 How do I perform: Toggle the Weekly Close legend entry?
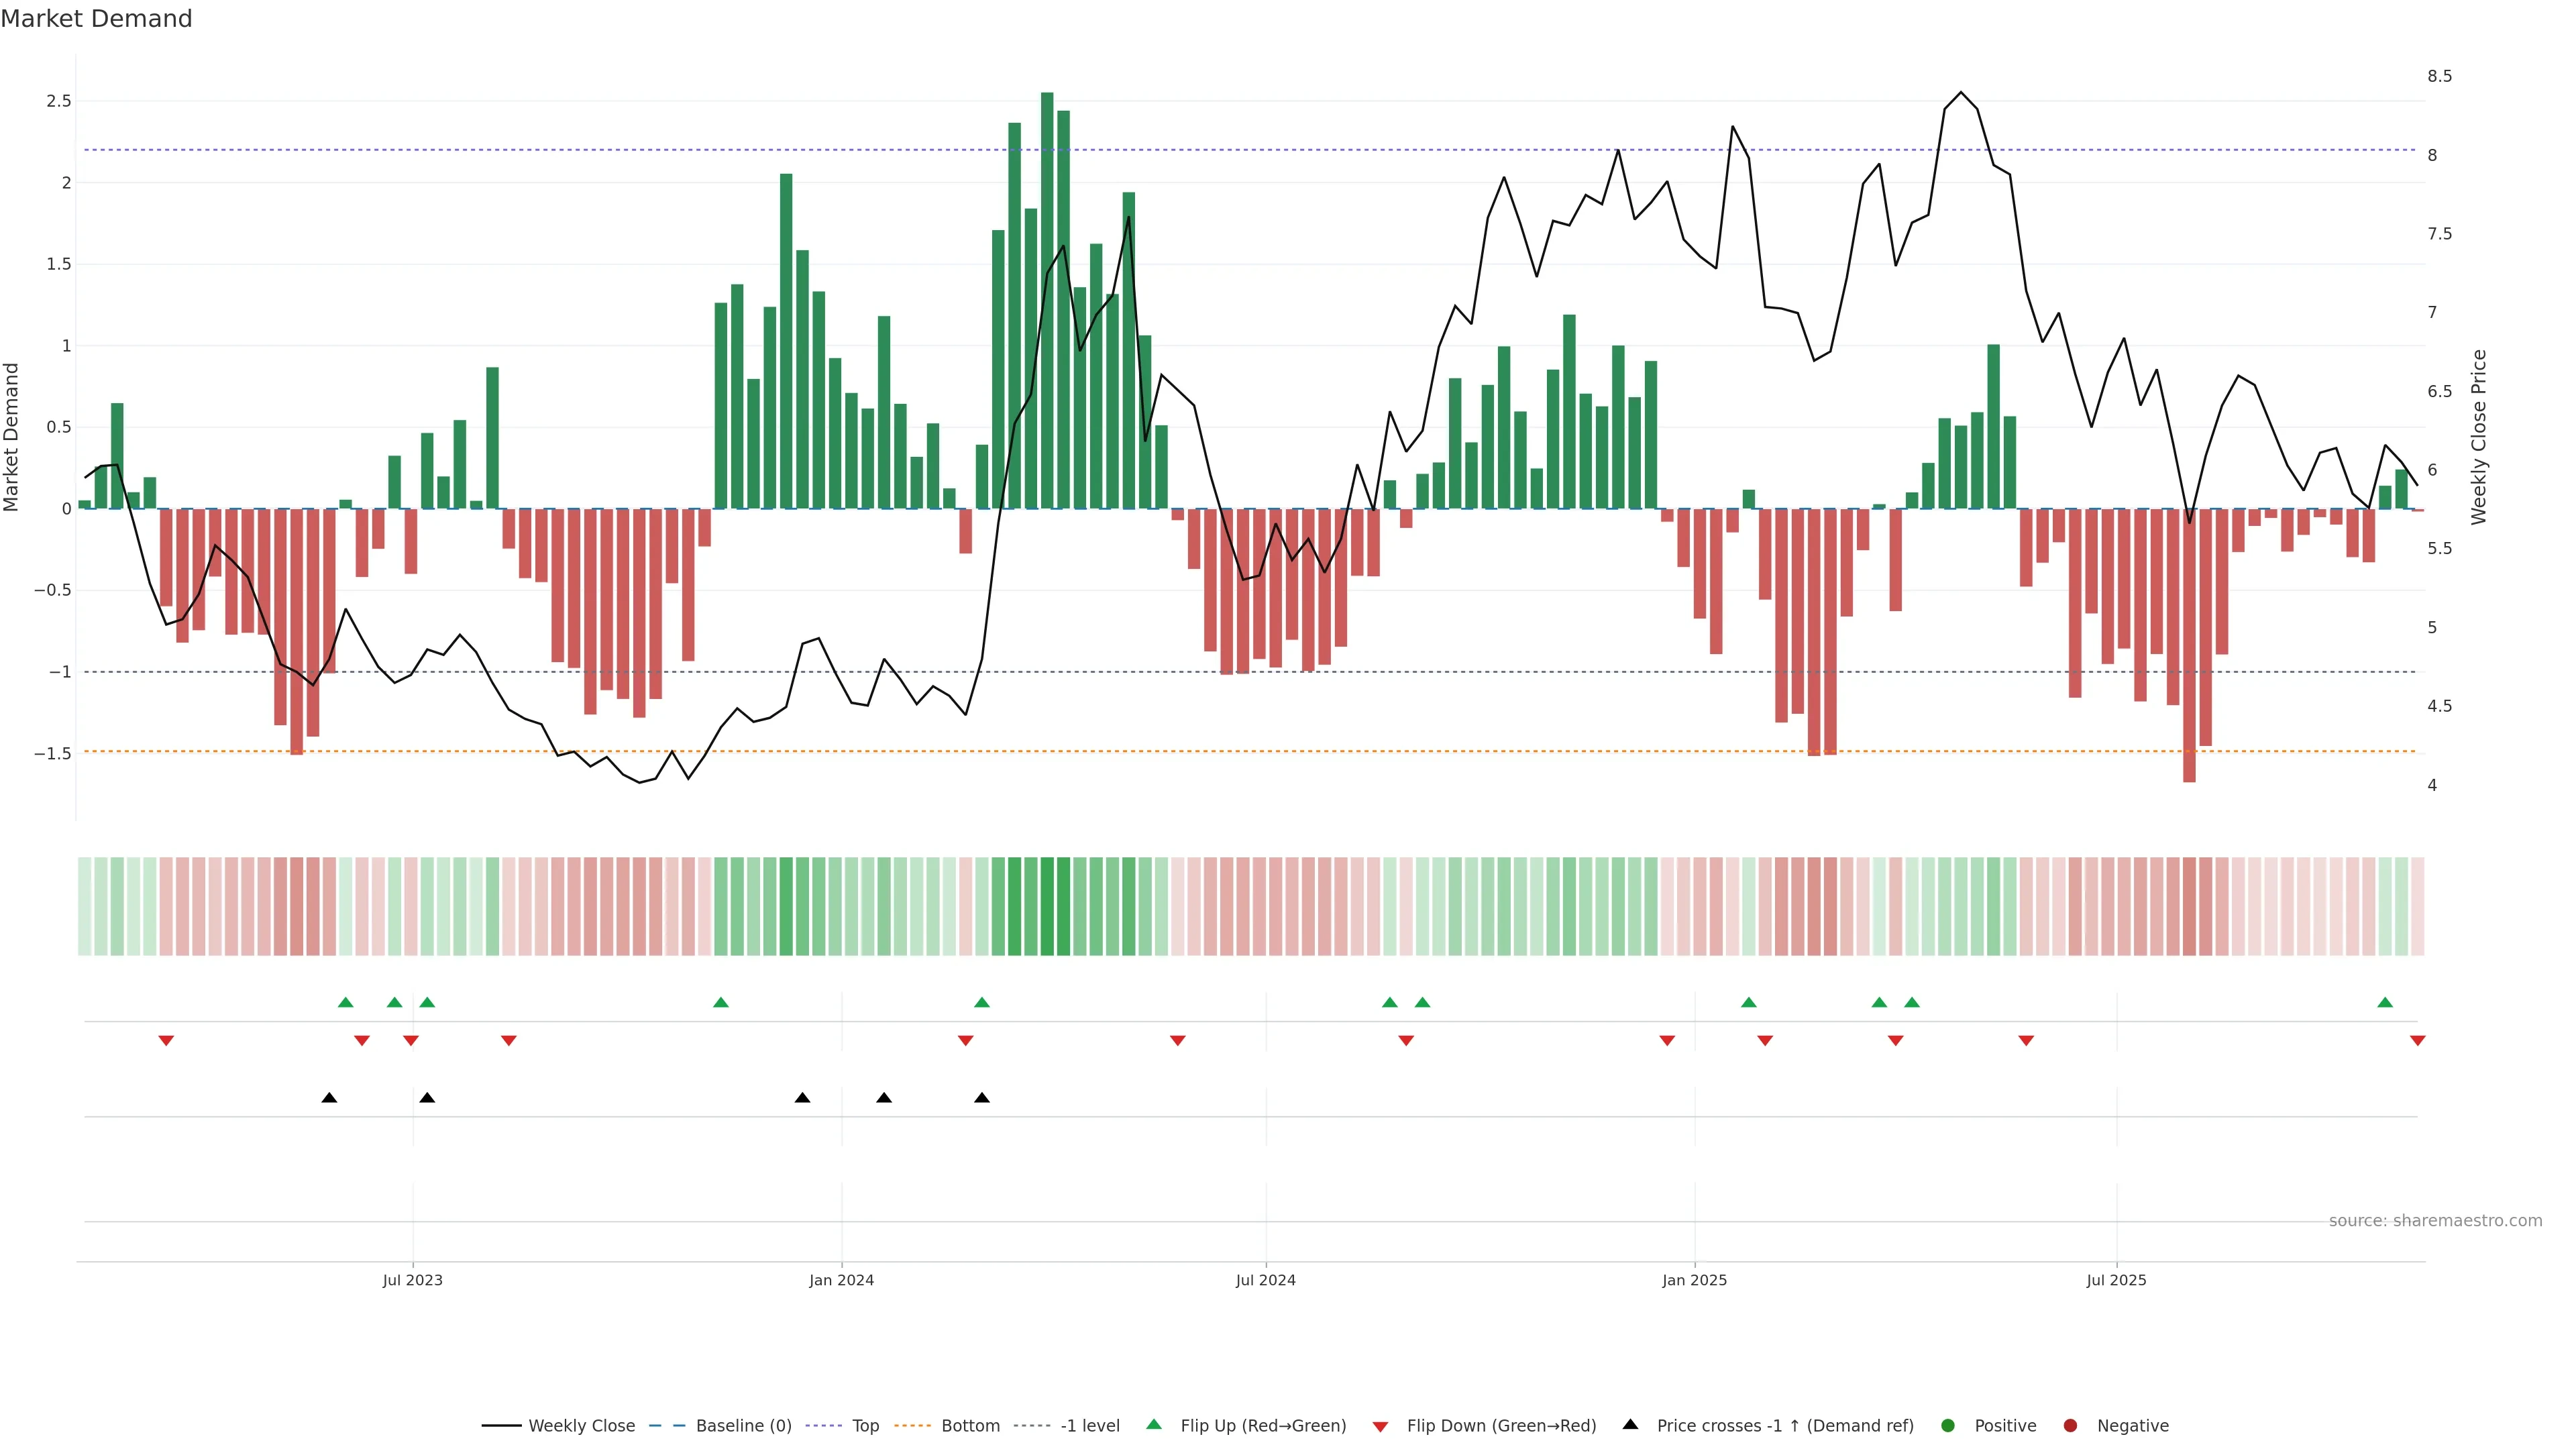(581, 1425)
